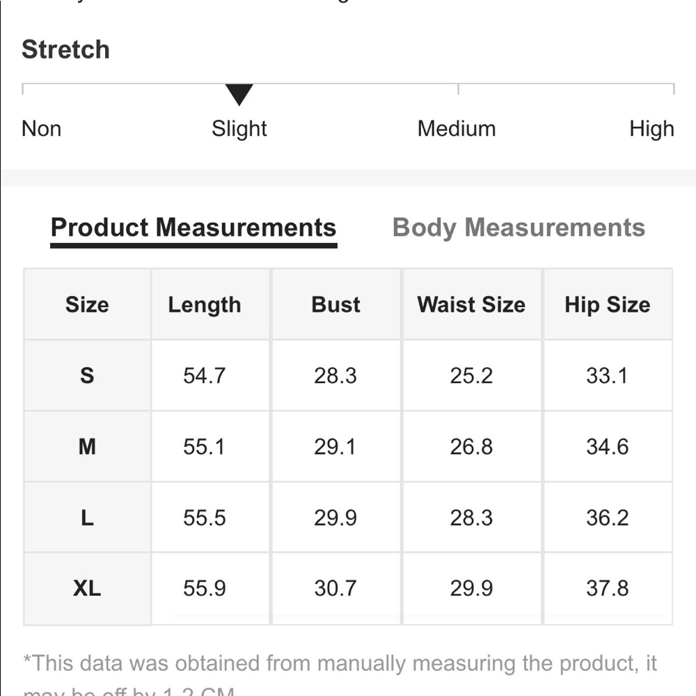Click the Length column header

pyautogui.click(x=204, y=305)
